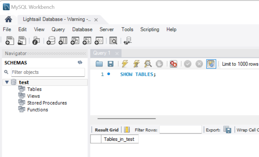Select Functions under test schema
This screenshot has width=259, height=157.
(x=38, y=110)
